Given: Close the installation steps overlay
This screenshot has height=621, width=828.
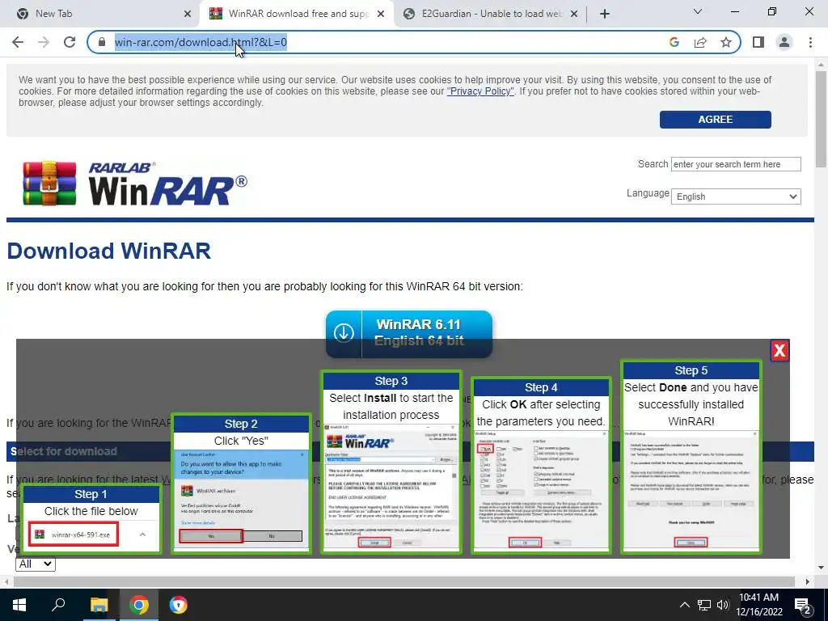Looking at the screenshot, I should pos(779,350).
